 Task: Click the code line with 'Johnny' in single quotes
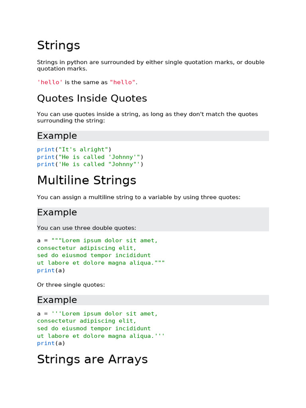pyautogui.click(x=90, y=157)
